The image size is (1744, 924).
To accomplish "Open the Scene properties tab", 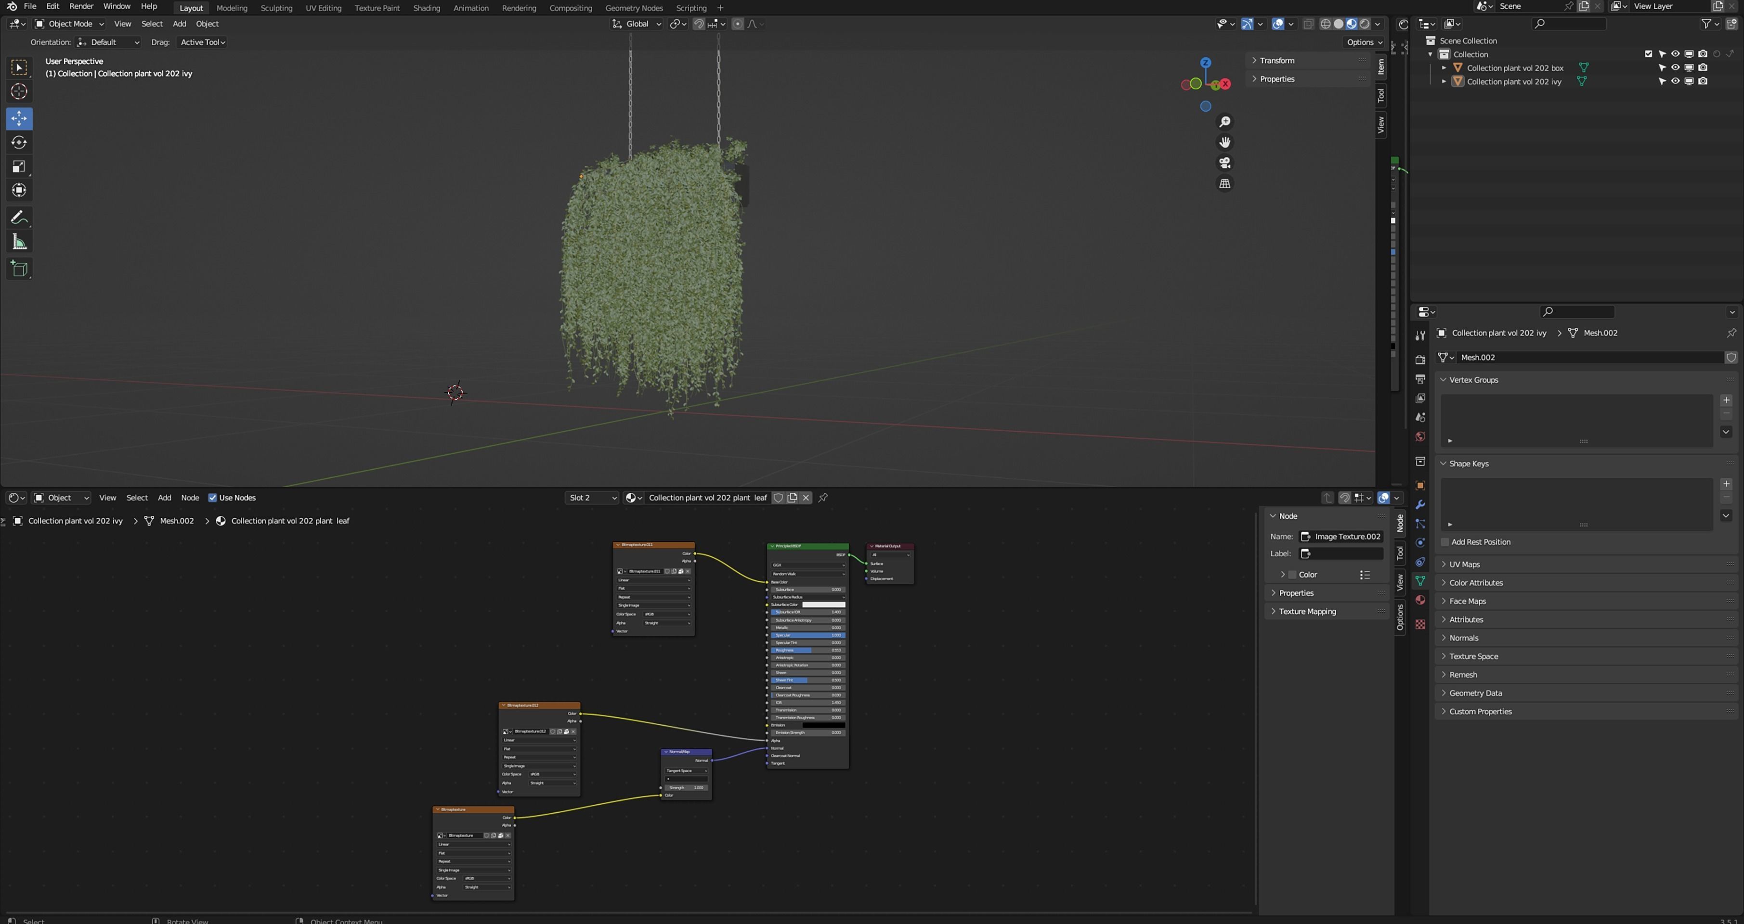I will [1420, 417].
